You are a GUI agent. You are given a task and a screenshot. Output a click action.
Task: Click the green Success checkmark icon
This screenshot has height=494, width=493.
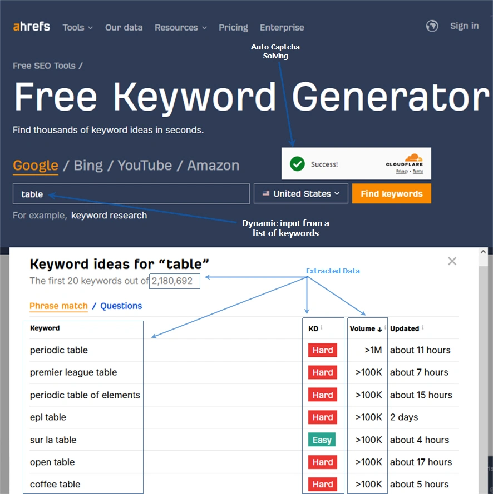click(x=297, y=164)
